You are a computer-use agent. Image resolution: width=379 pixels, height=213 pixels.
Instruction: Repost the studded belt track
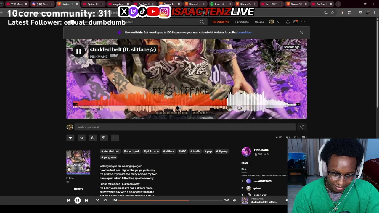pos(81,138)
